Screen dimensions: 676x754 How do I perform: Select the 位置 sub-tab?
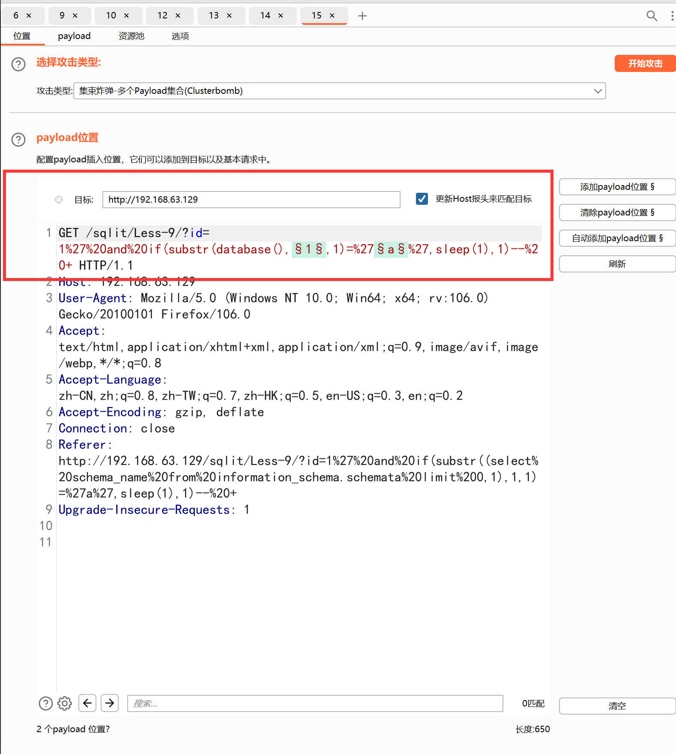[22, 36]
